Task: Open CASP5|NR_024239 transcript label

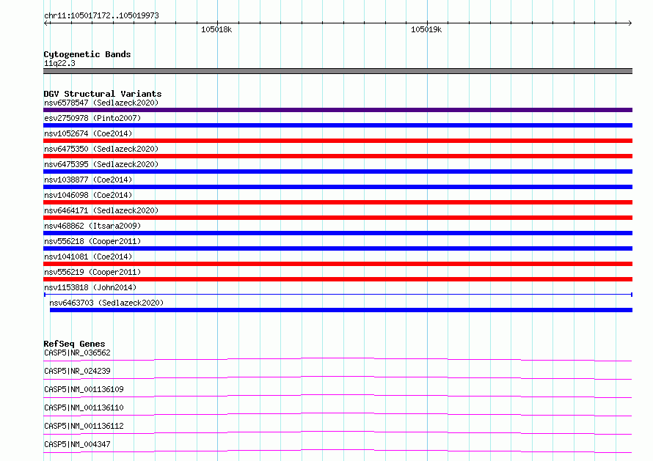Action: [x=77, y=371]
